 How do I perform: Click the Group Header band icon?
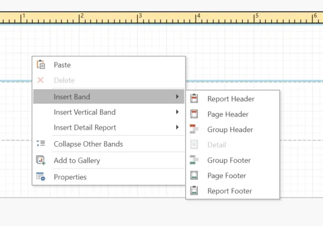pos(194,129)
